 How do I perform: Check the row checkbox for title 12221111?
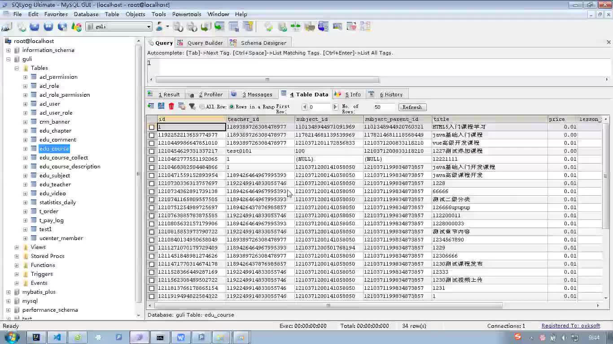152,159
